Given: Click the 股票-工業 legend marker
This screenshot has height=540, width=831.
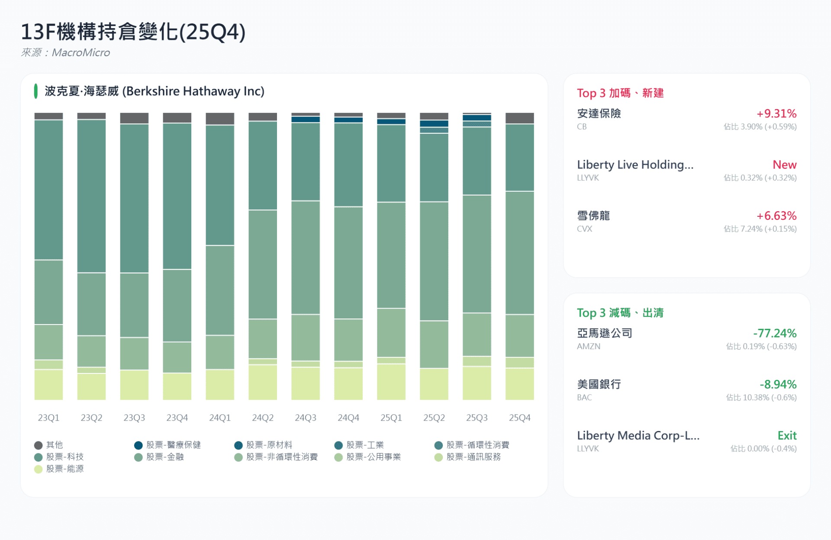Looking at the screenshot, I should [x=338, y=445].
